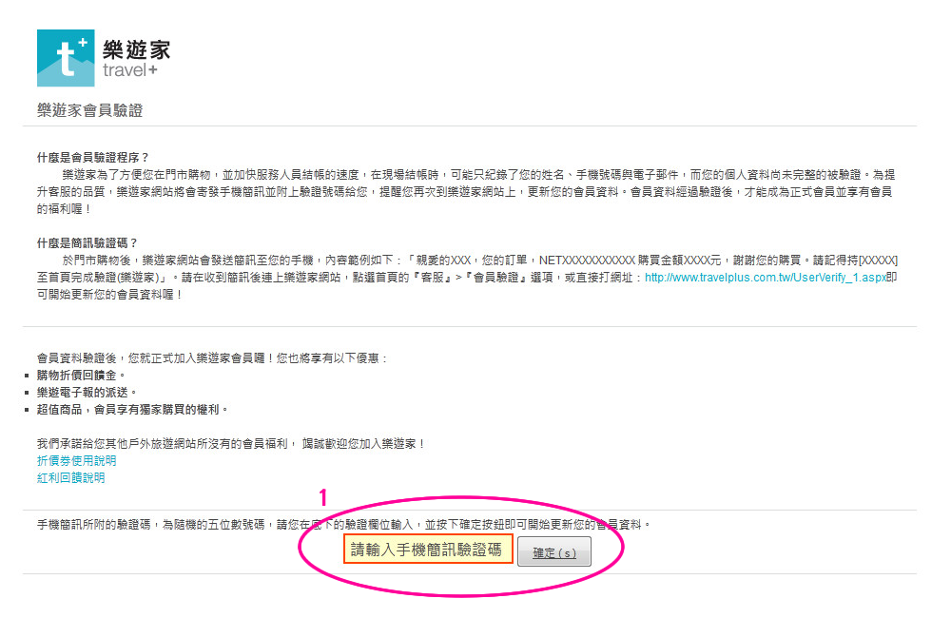Click the 什麼是會員驗證程序？ heading
Viewport: 951px width, 618px height.
point(93,158)
